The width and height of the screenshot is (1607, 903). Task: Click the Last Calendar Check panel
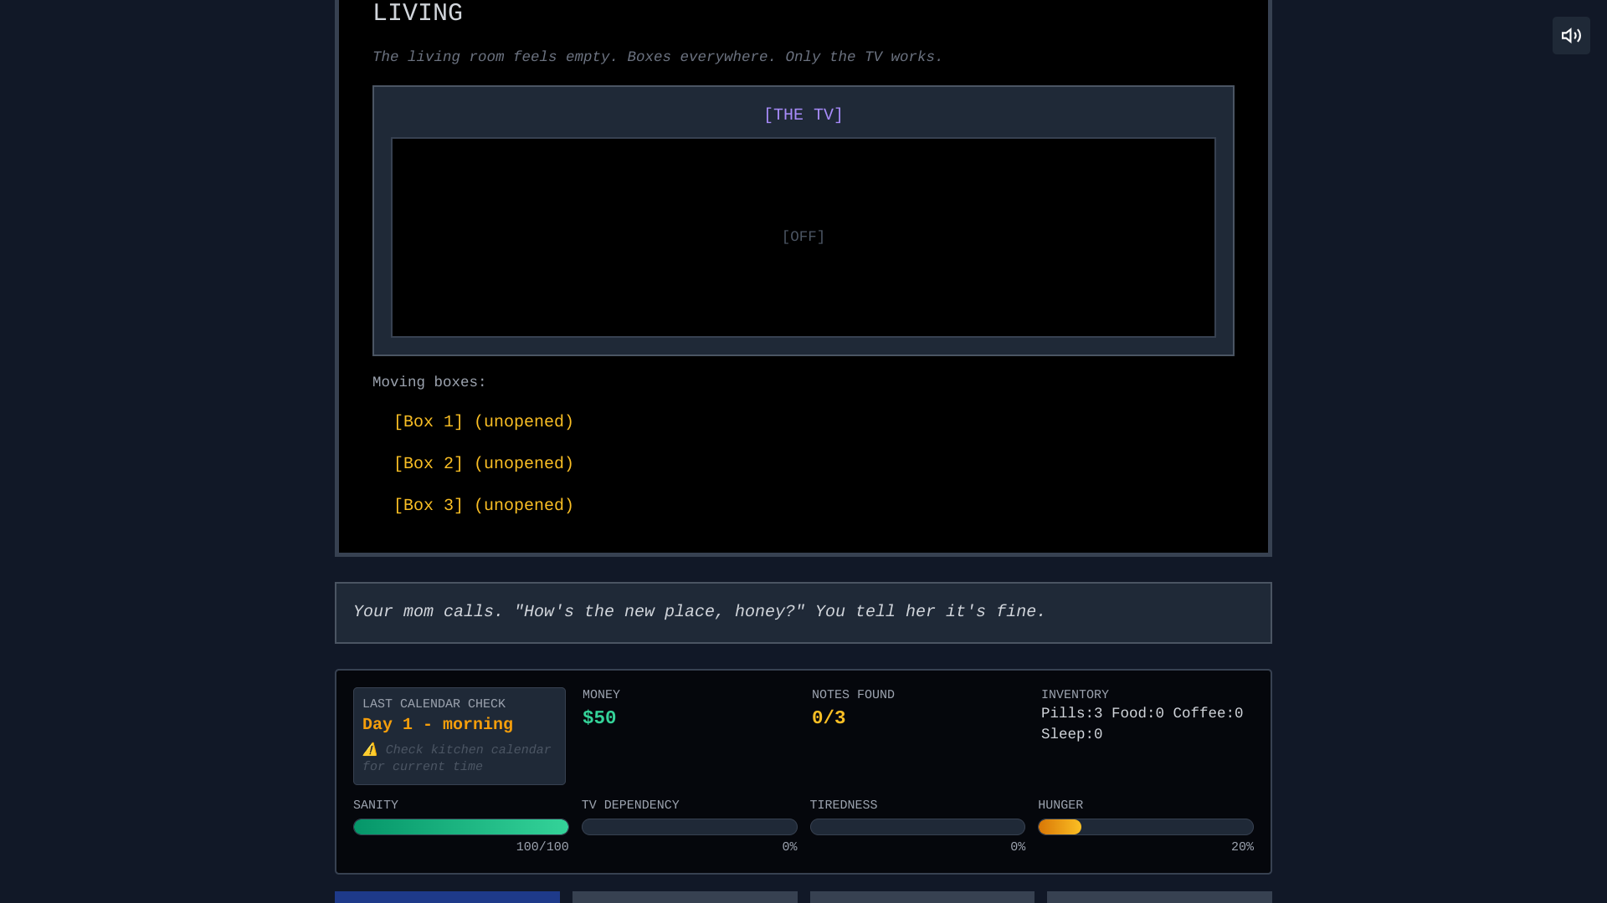pos(460,736)
